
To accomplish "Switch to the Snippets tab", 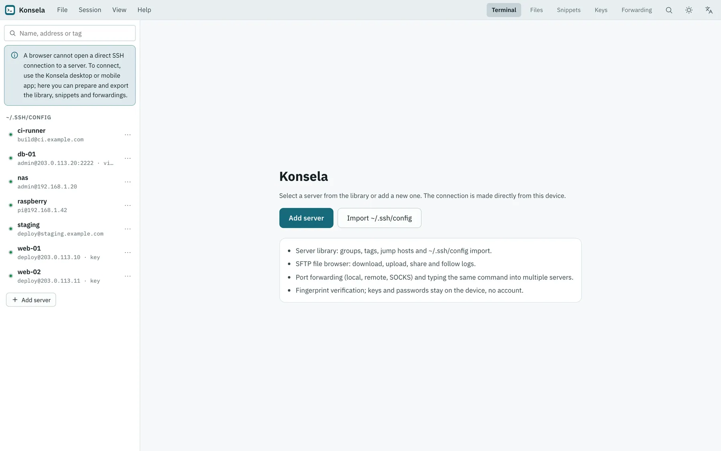I will click(x=568, y=10).
